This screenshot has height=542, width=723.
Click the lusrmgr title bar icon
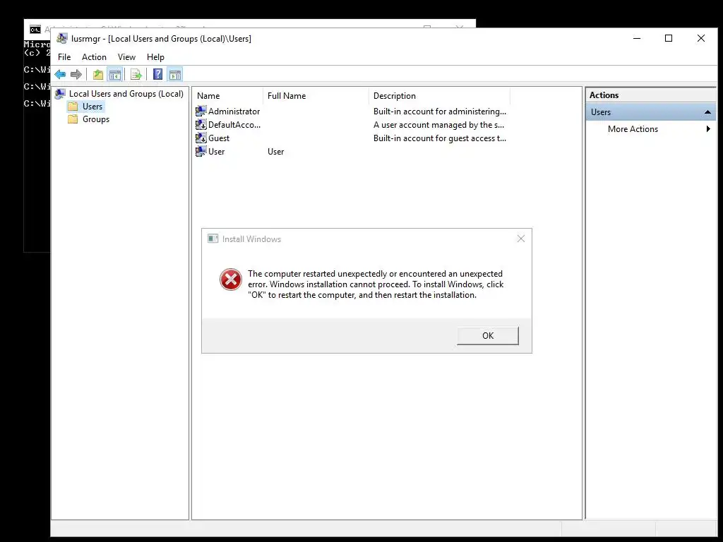(62, 39)
